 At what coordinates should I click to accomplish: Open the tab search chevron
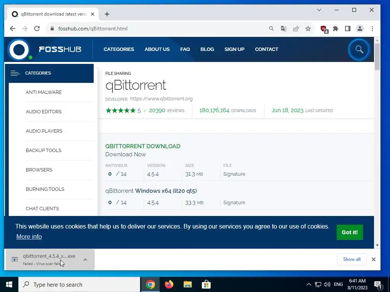[319, 10]
